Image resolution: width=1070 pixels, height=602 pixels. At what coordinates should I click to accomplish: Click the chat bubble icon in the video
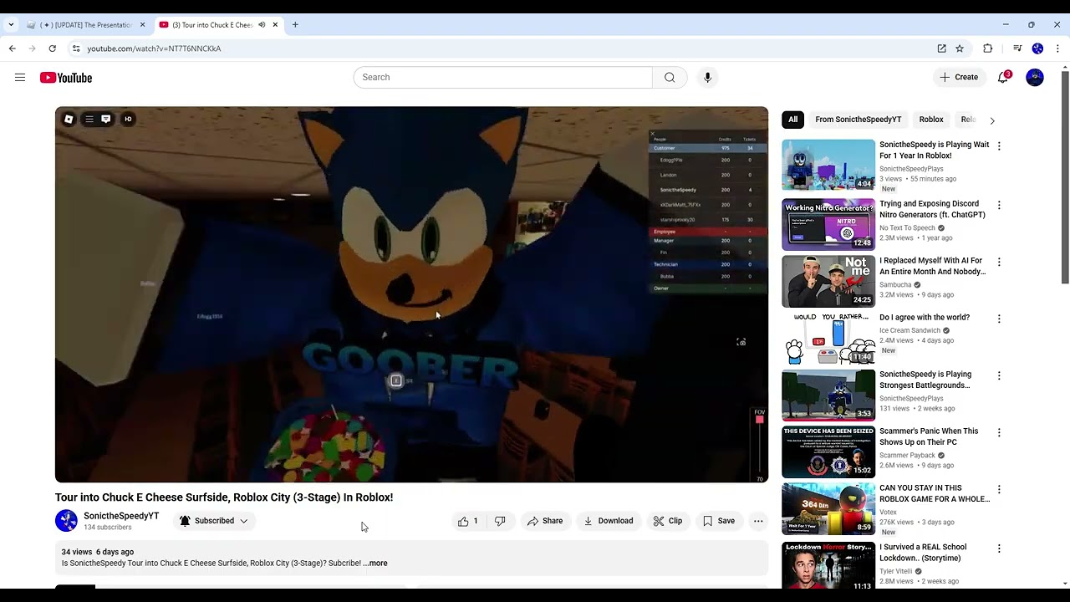tap(106, 119)
